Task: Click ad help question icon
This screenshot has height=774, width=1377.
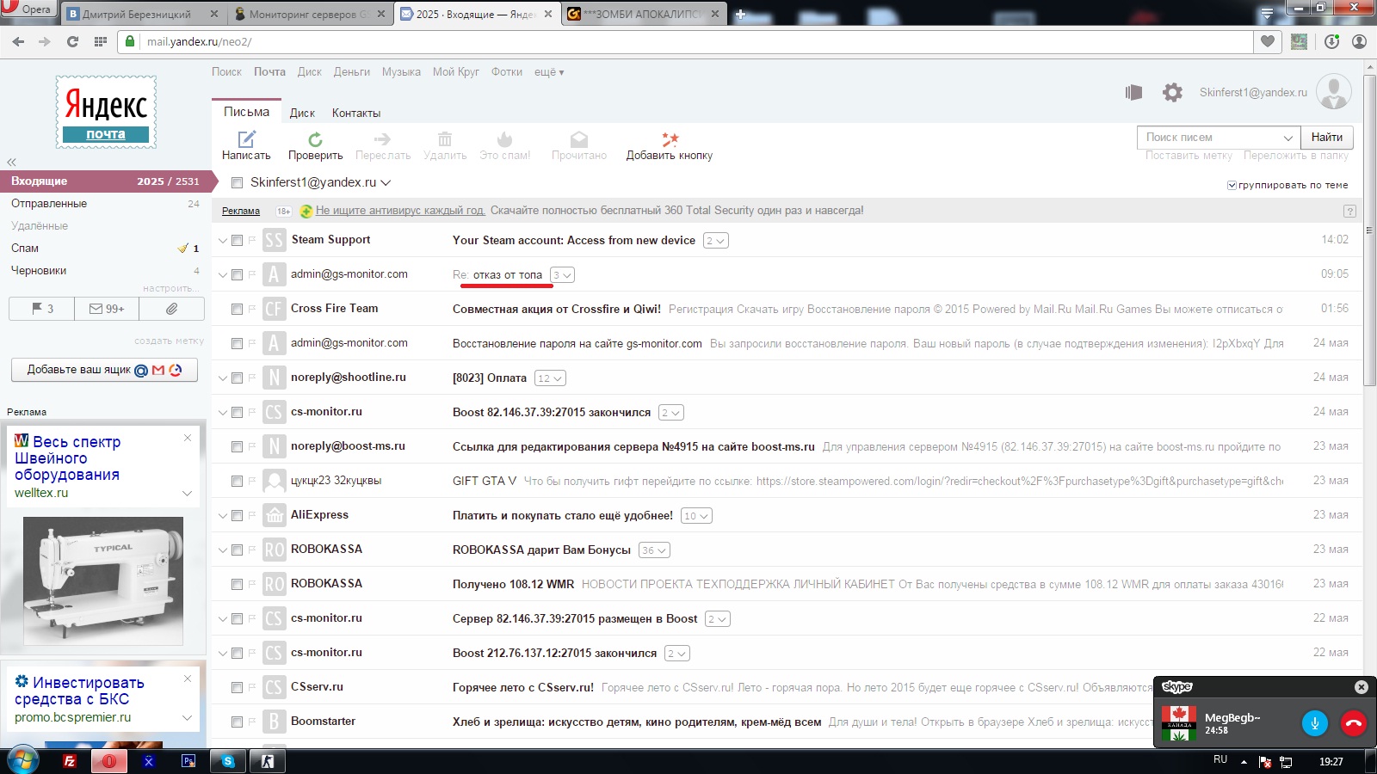Action: [1349, 211]
